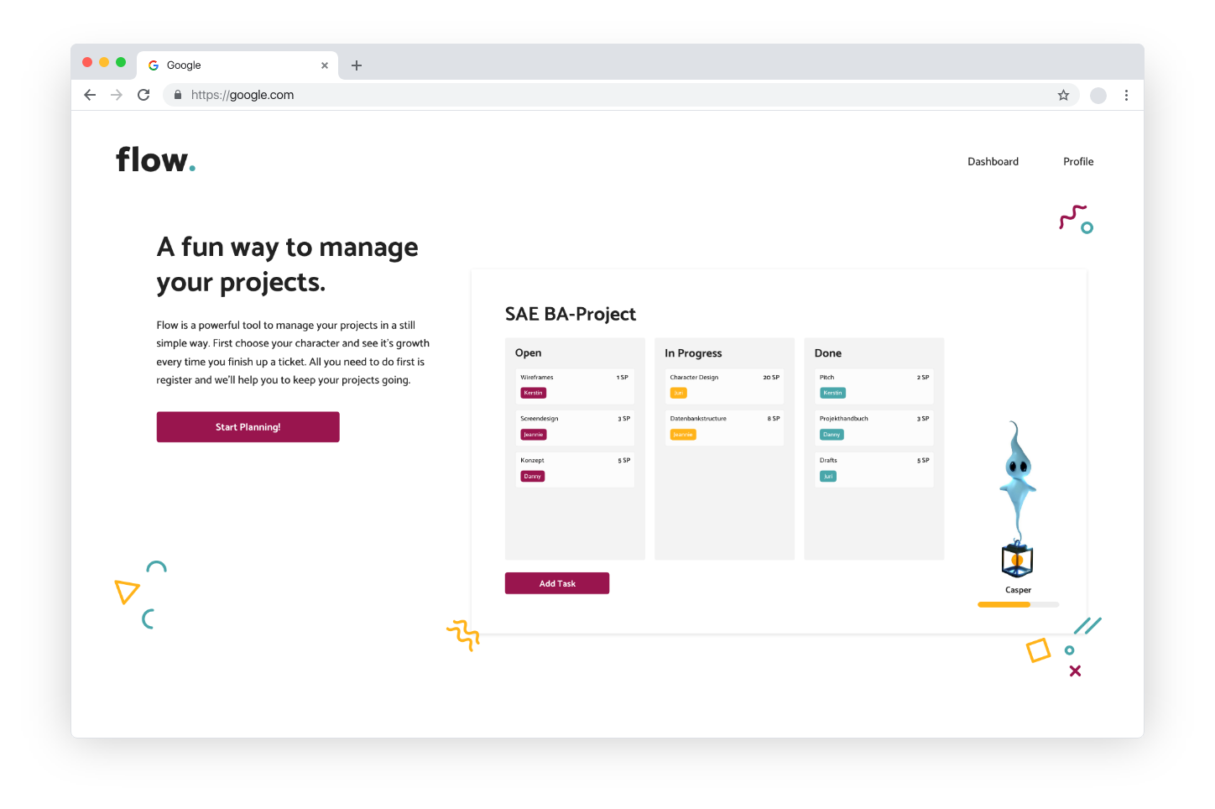Open the Wireframes task card

tap(575, 385)
